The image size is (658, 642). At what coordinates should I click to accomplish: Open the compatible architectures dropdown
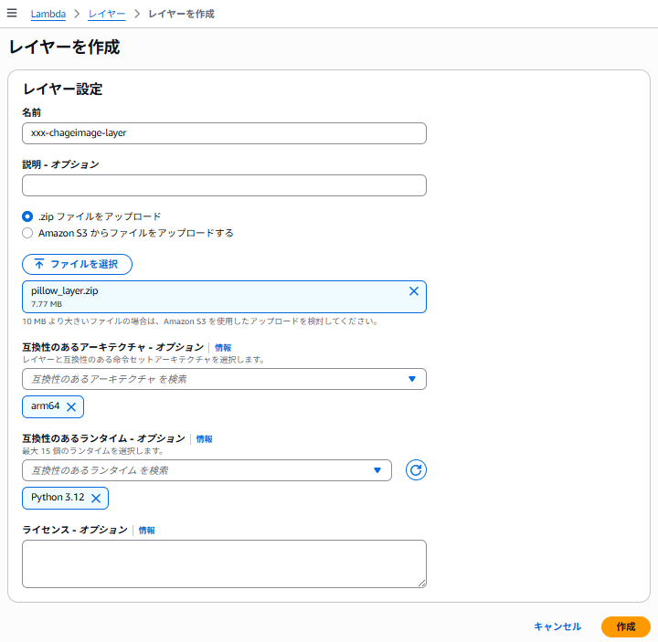pyautogui.click(x=224, y=379)
